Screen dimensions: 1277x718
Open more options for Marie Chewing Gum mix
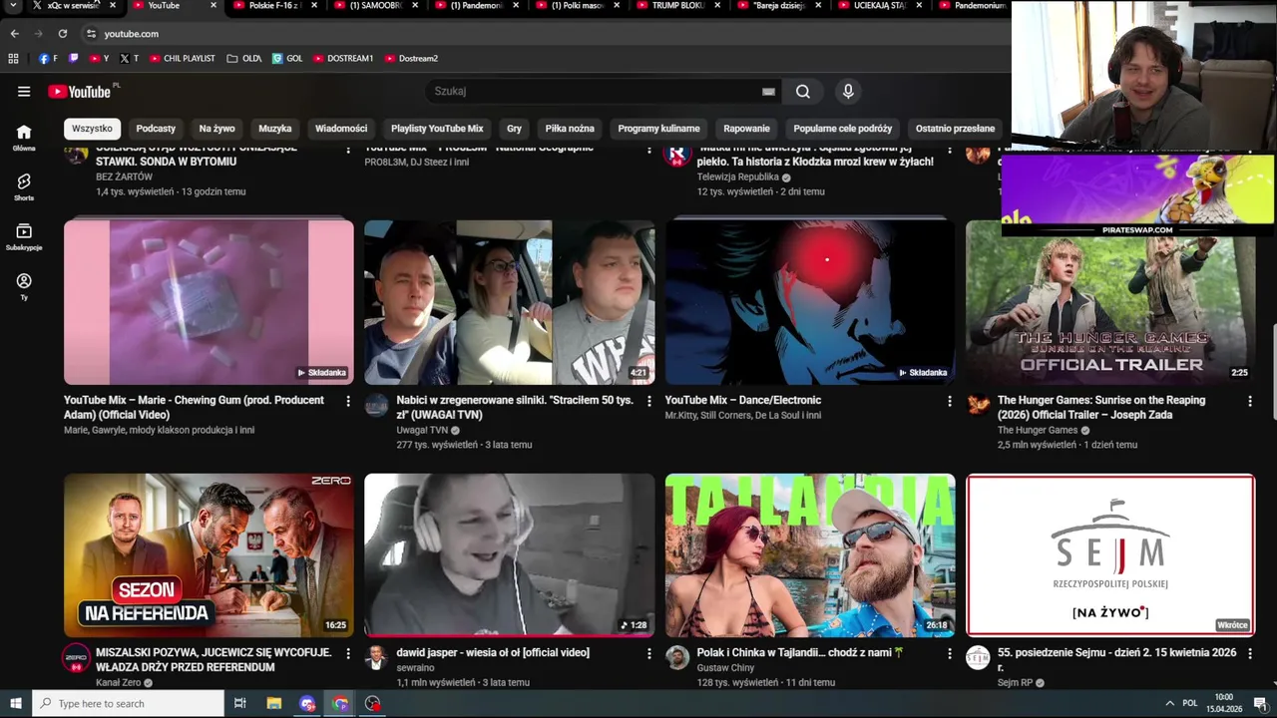348,401
